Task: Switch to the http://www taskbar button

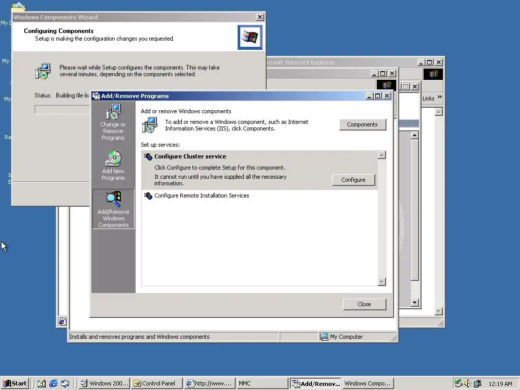Action: tap(210, 383)
